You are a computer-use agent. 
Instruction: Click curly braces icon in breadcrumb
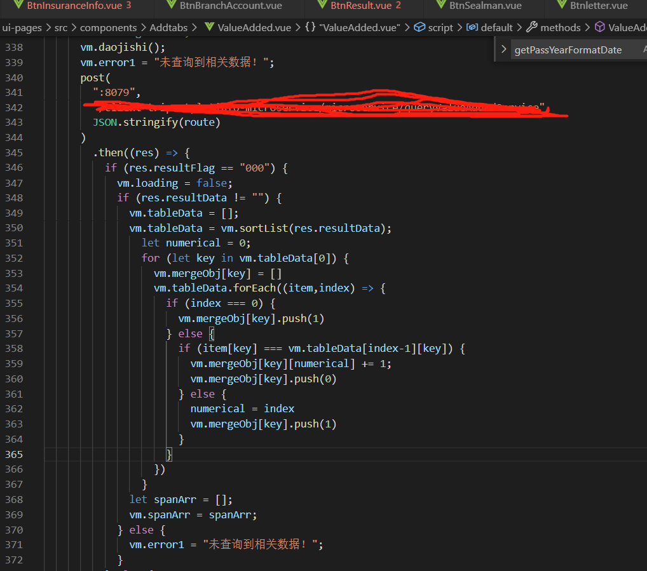click(310, 27)
